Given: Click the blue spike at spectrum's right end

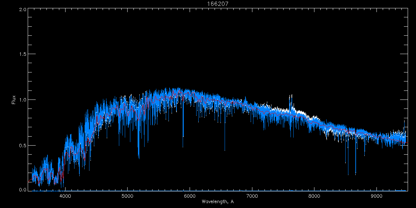Looking at the screenshot, I should click(404, 123).
